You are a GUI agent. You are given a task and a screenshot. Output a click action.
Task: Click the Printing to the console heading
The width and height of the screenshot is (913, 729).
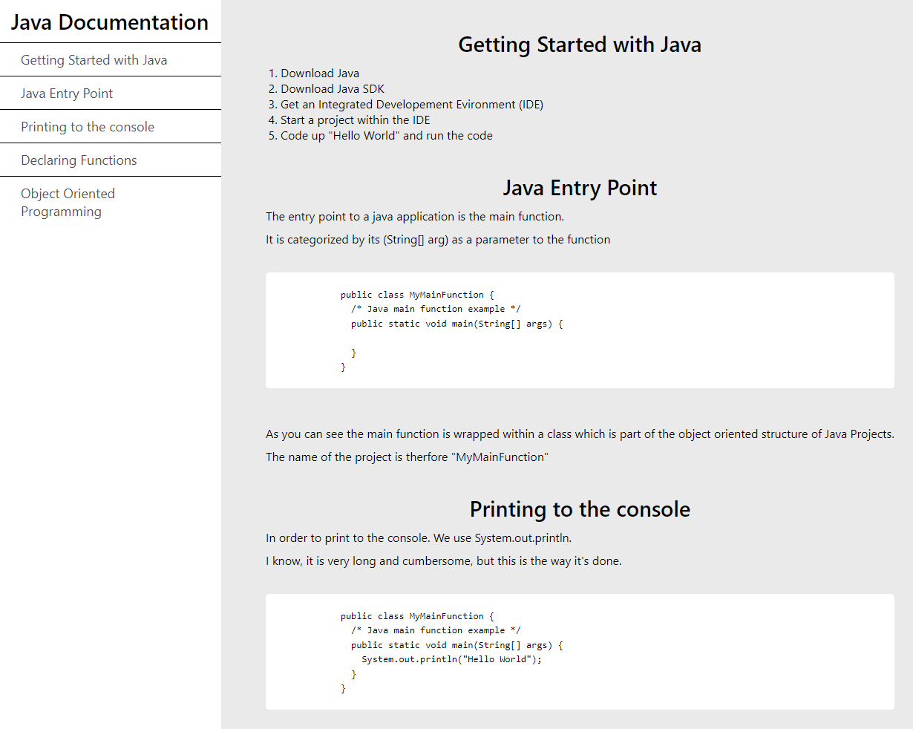[579, 509]
